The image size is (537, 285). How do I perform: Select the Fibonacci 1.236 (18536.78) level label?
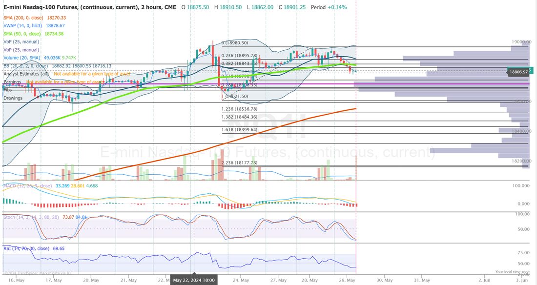click(239, 109)
